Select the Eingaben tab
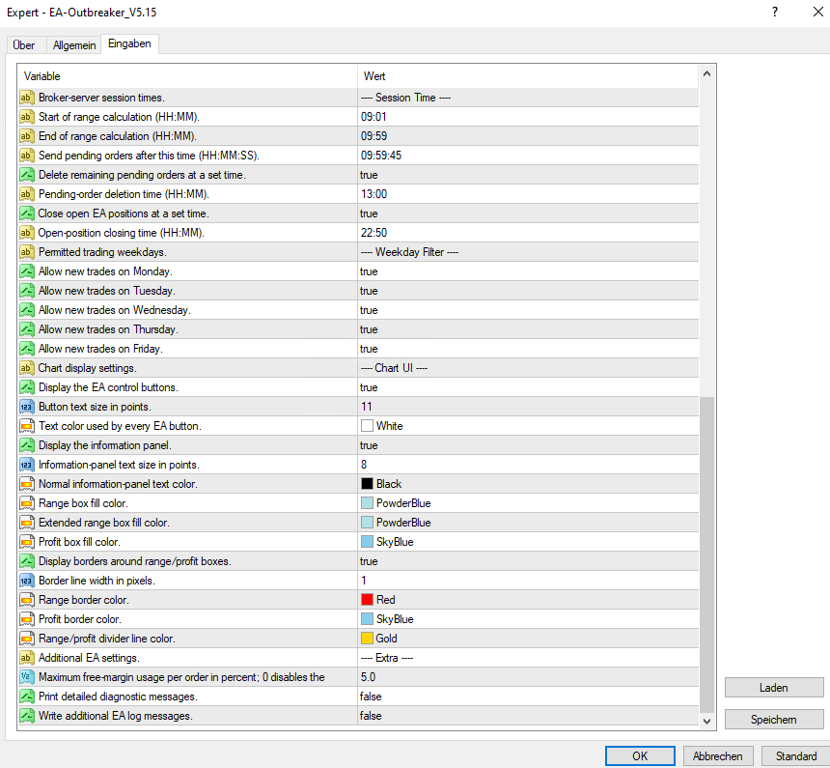Image resolution: width=830 pixels, height=768 pixels. pos(129,43)
